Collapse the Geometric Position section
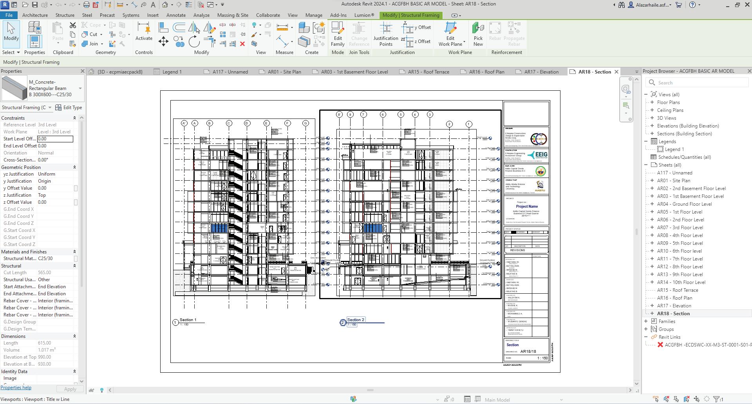The image size is (752, 404). coord(74,167)
